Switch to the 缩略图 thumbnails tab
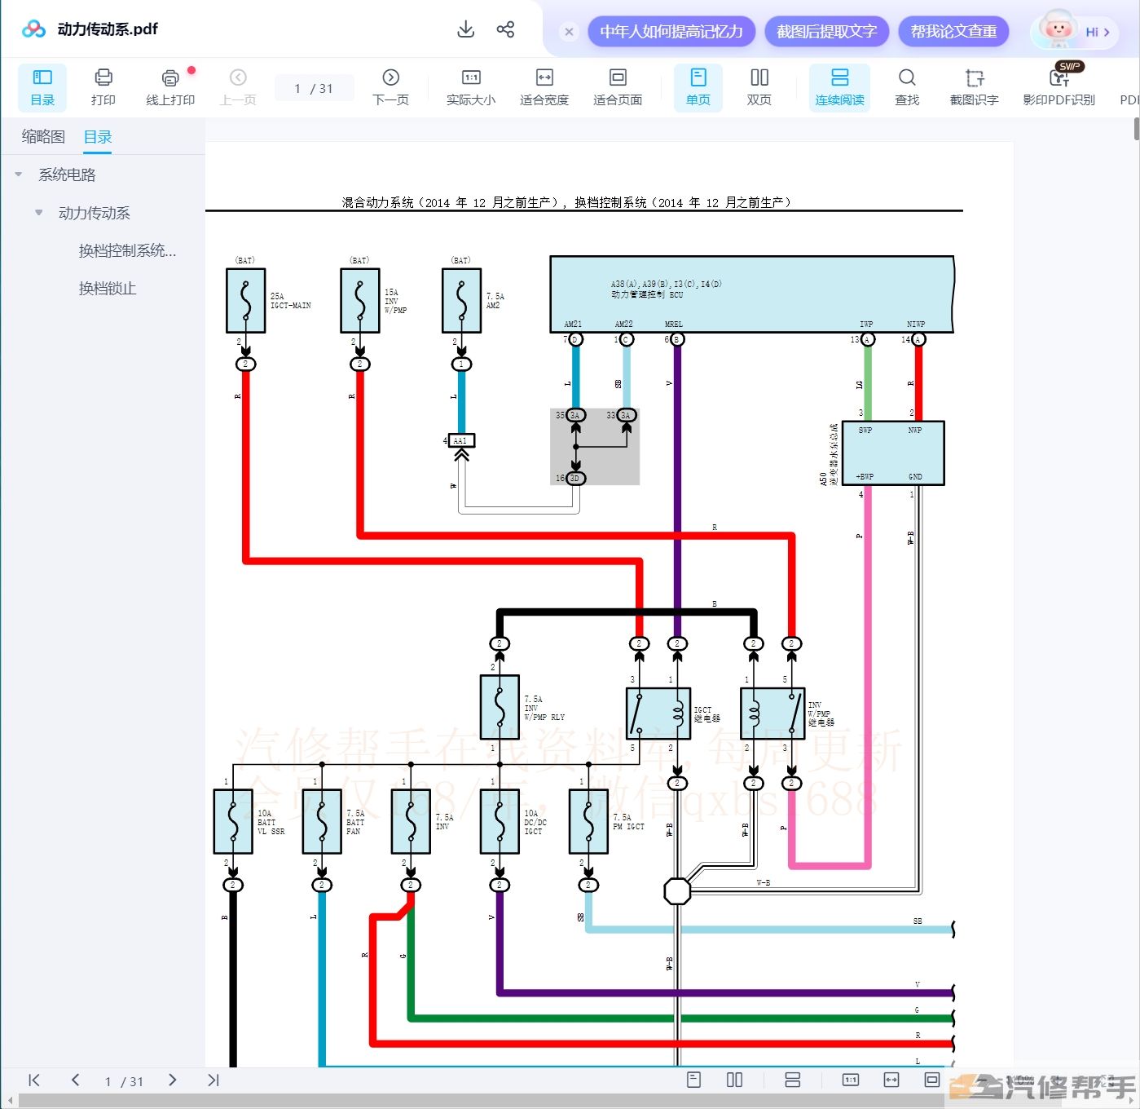Image resolution: width=1140 pixels, height=1109 pixels. point(43,136)
